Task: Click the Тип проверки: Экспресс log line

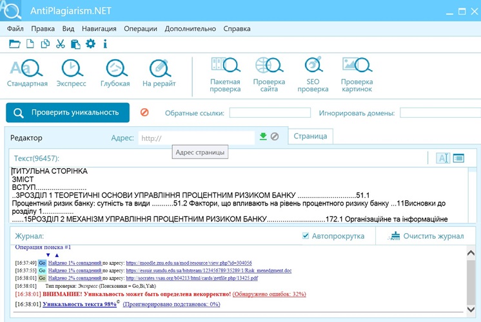Action: (x=101, y=286)
